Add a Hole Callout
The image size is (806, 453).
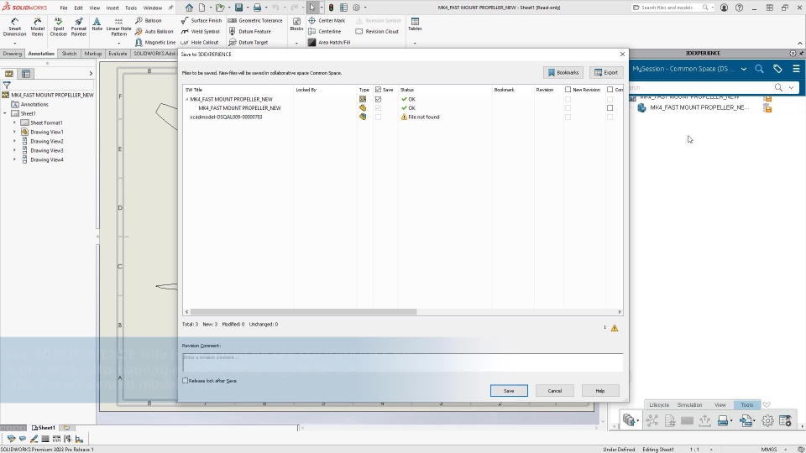click(x=200, y=42)
